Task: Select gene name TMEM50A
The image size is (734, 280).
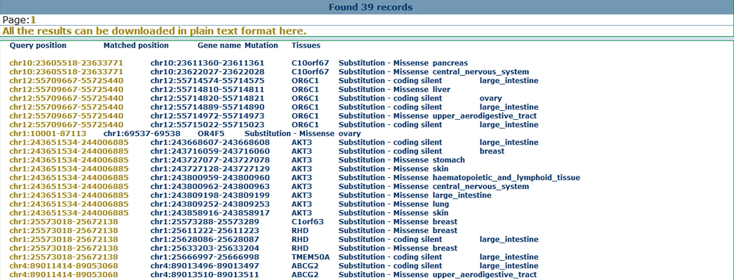Action: point(310,257)
